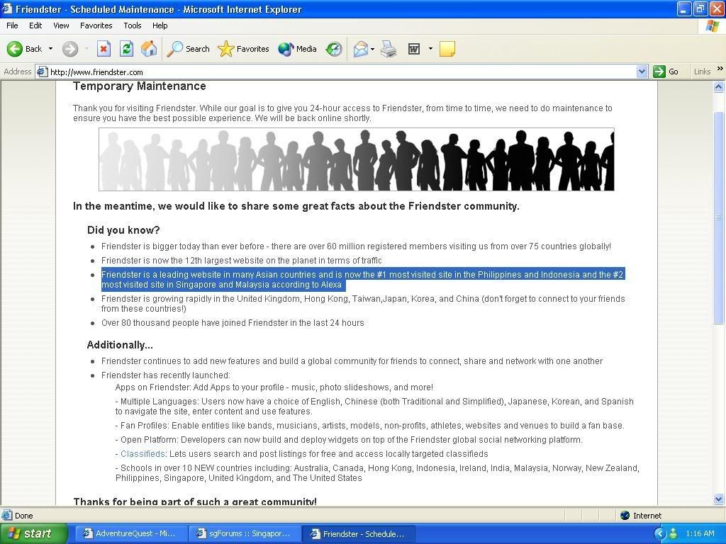Click the Stop loading icon
This screenshot has width=726, height=544.
[x=104, y=49]
